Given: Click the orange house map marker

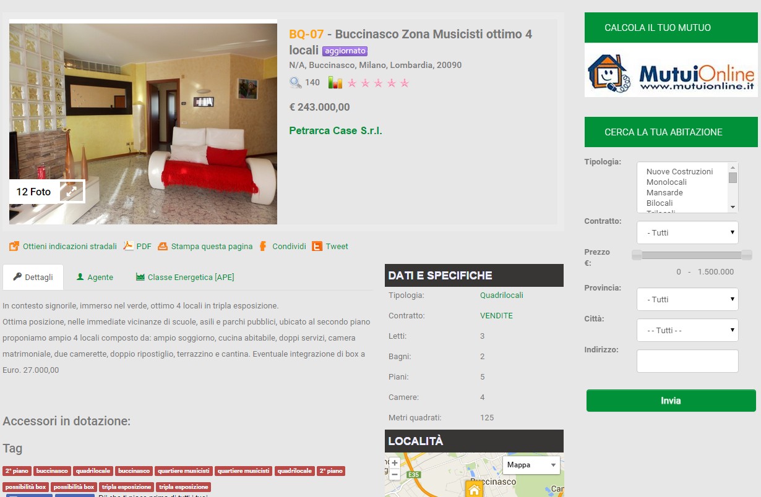Looking at the screenshot, I should pos(474,490).
